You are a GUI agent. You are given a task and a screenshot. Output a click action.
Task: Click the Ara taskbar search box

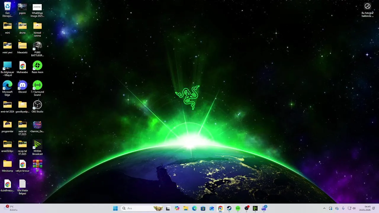(142, 208)
